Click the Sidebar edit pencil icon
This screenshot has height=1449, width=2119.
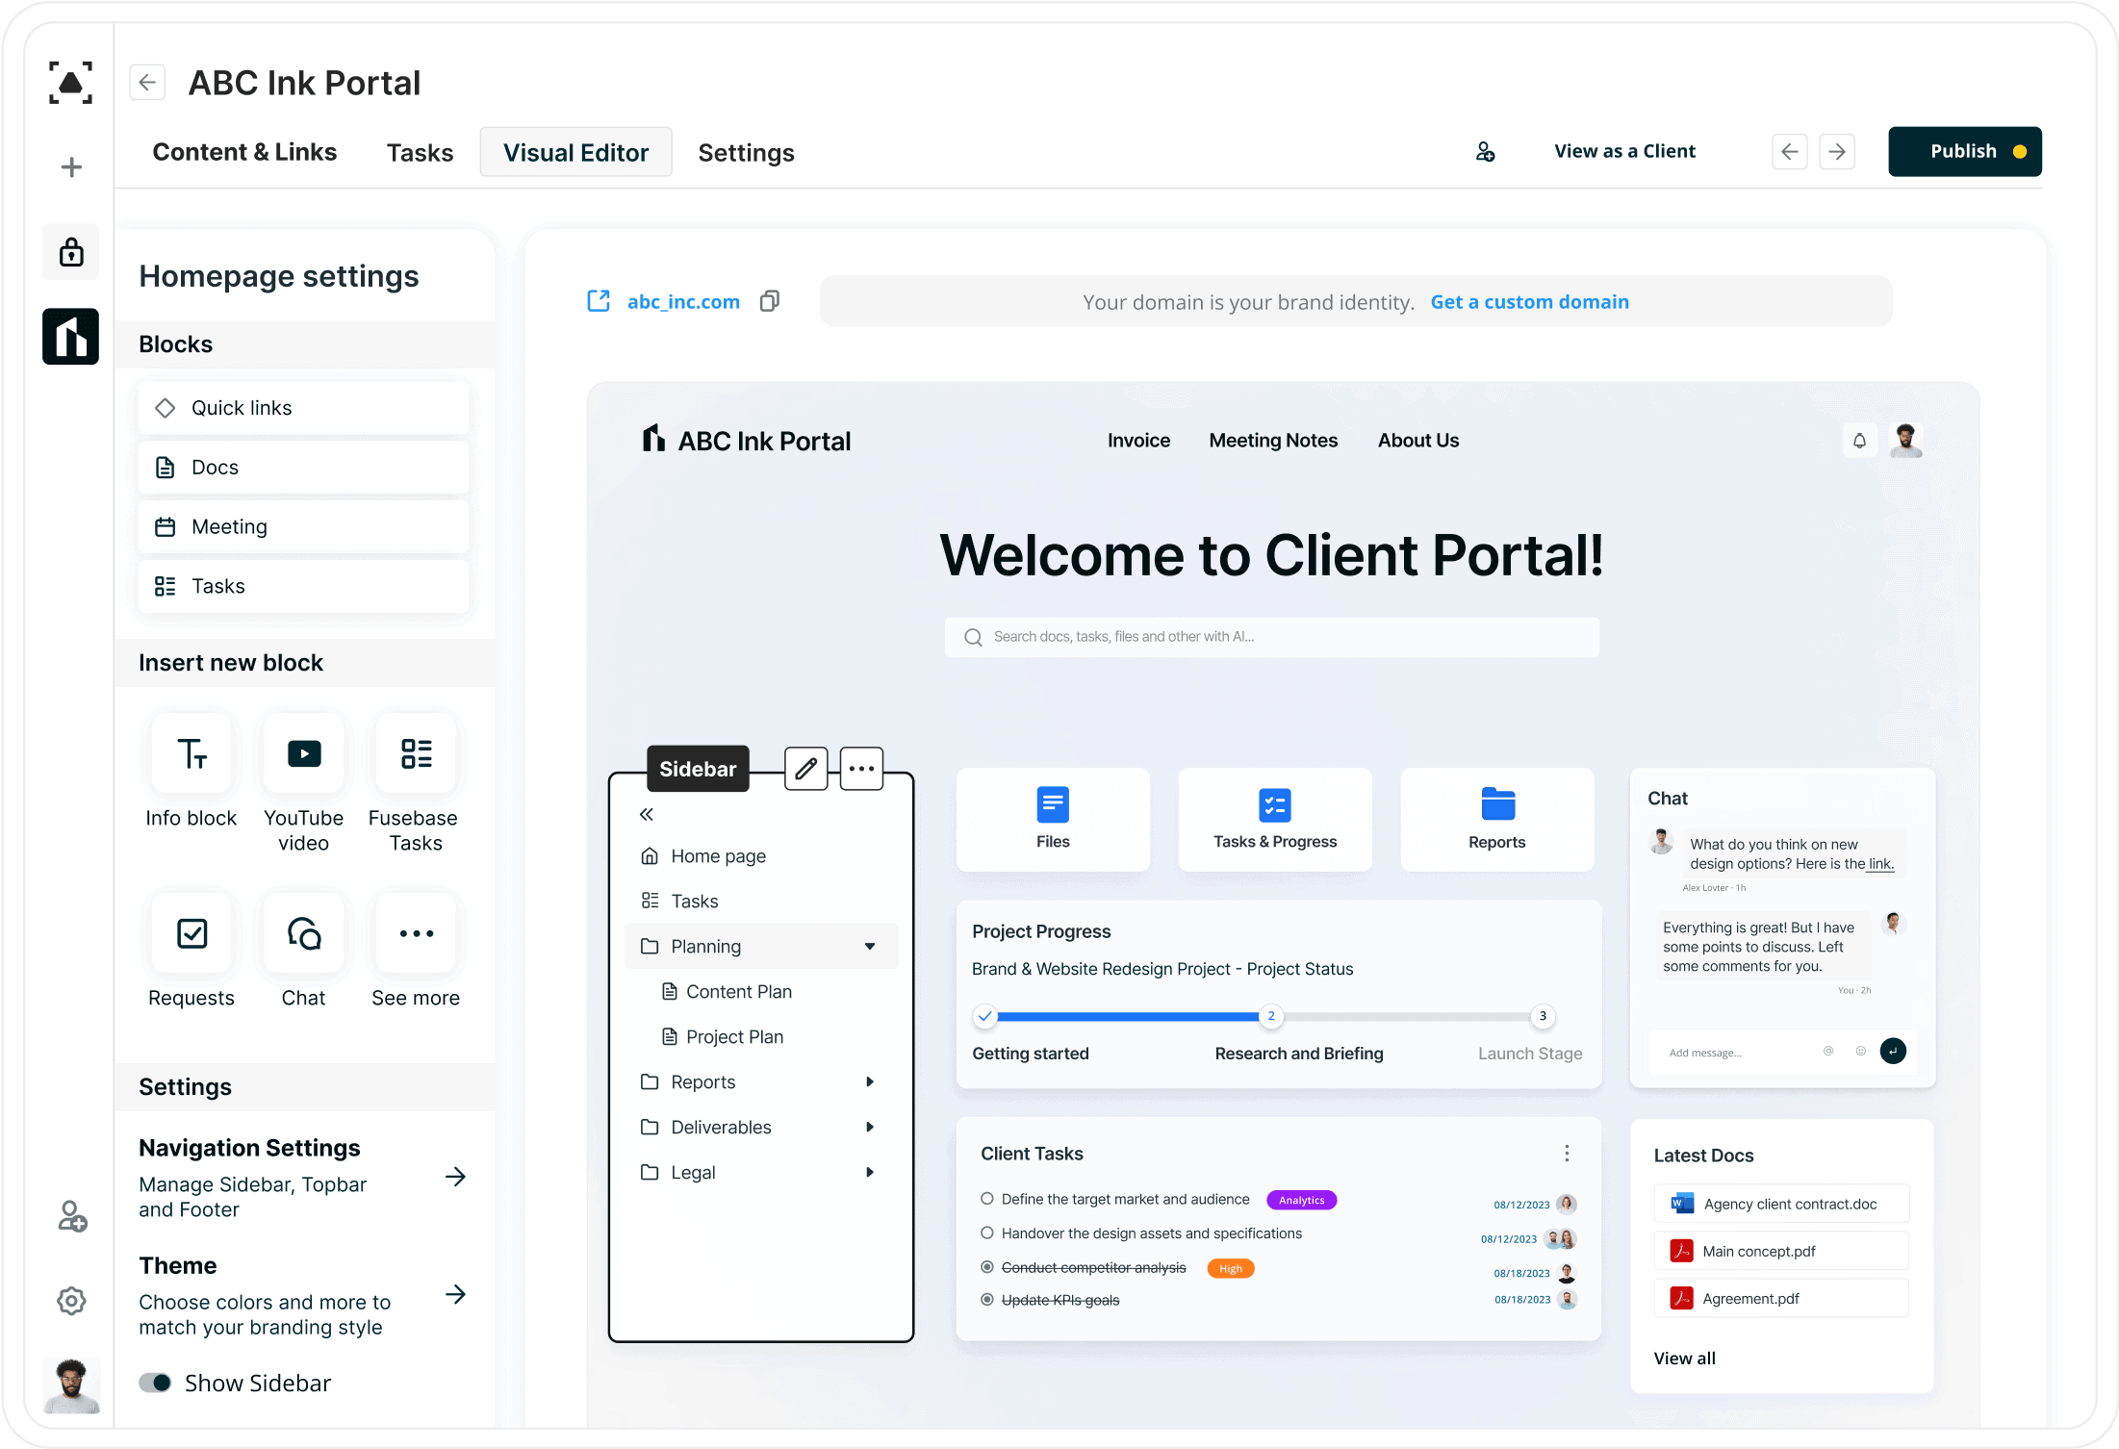[x=805, y=769]
